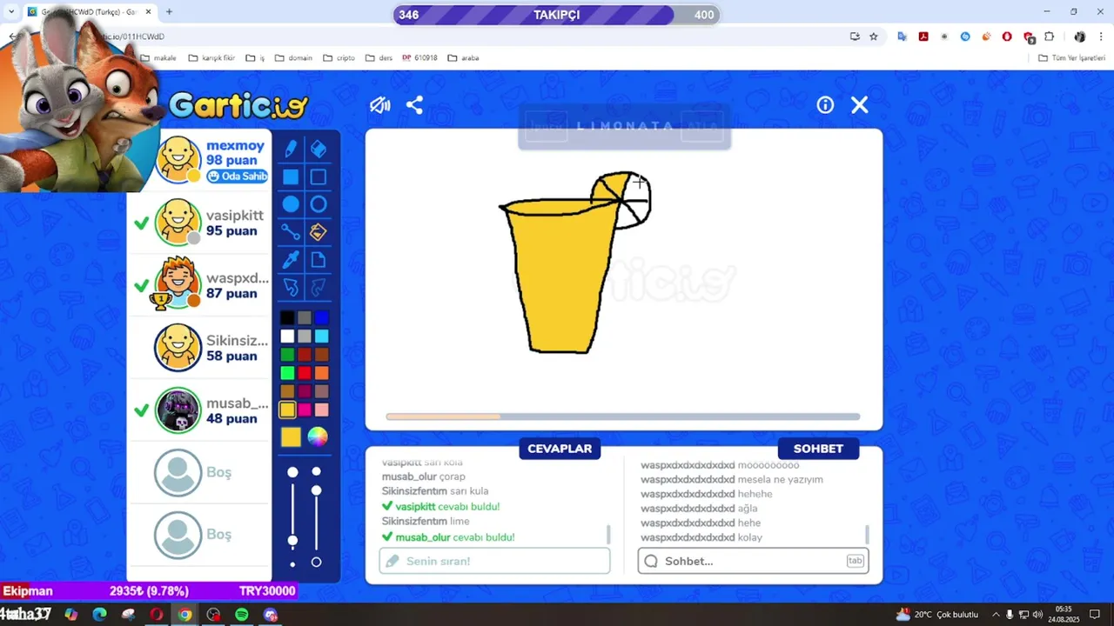The image size is (1114, 626).
Task: Select the pencil drawing tool
Action: tap(291, 150)
